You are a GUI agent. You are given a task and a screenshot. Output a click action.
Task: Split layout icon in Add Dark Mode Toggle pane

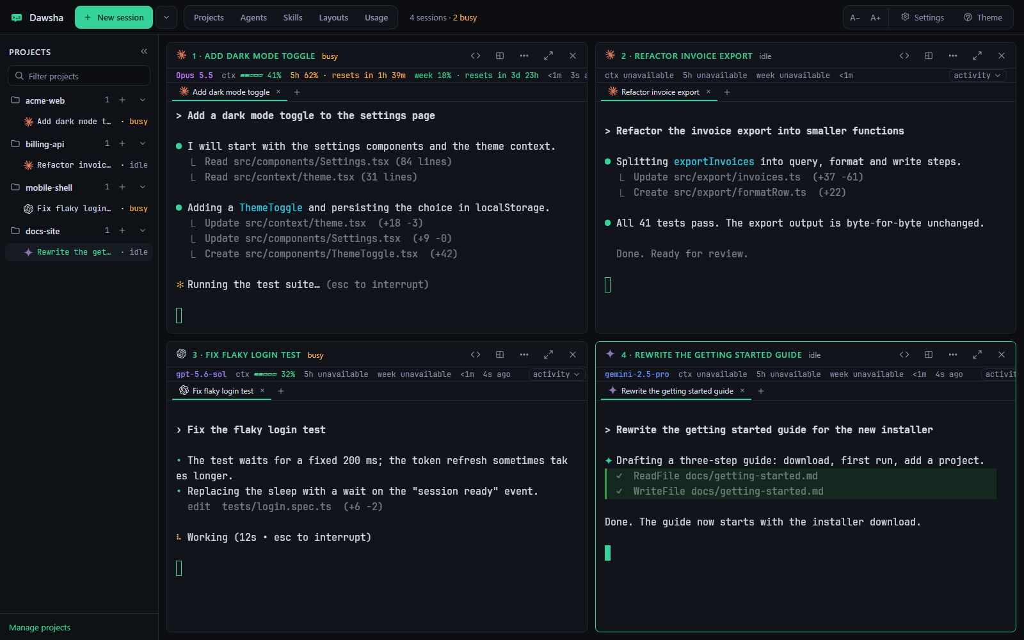click(500, 56)
